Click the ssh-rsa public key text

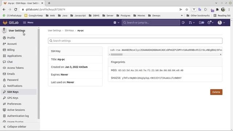pyautogui.click(x=166, y=50)
